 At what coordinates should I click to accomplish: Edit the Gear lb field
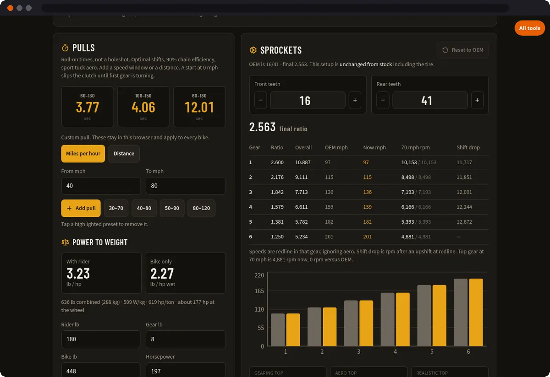point(186,339)
